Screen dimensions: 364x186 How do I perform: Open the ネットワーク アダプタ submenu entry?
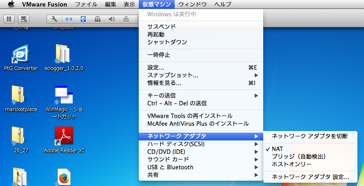point(201,136)
